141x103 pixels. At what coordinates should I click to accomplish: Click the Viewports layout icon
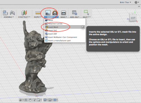click(x=55, y=100)
